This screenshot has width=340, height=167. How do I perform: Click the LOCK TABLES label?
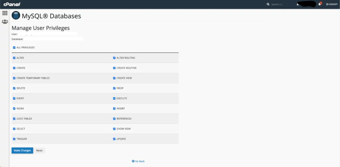pos(24,119)
